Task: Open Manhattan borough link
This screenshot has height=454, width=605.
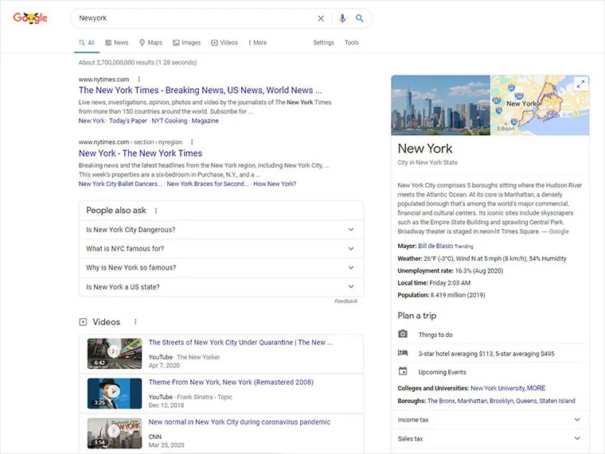Action: point(472,401)
